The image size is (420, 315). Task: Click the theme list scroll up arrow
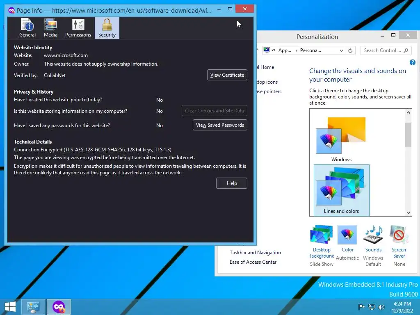408,112
